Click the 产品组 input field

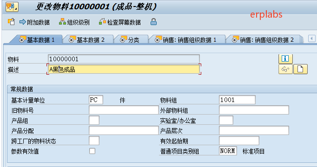[x=94, y=120]
